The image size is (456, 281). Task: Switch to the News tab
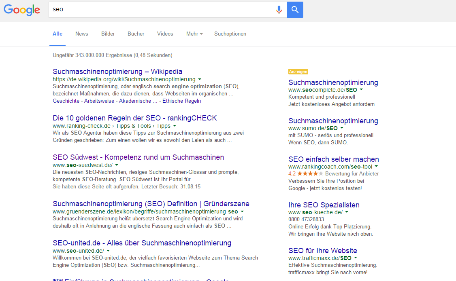tap(81, 34)
